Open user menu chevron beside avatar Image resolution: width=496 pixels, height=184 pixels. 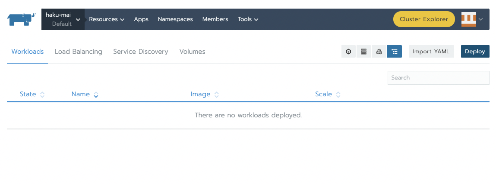click(481, 19)
